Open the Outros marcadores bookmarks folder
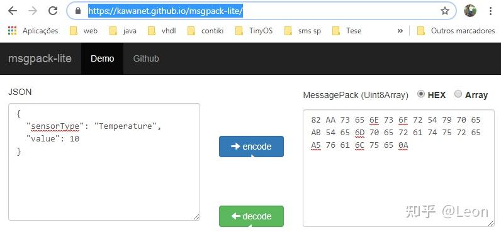501x232 pixels. click(456, 31)
